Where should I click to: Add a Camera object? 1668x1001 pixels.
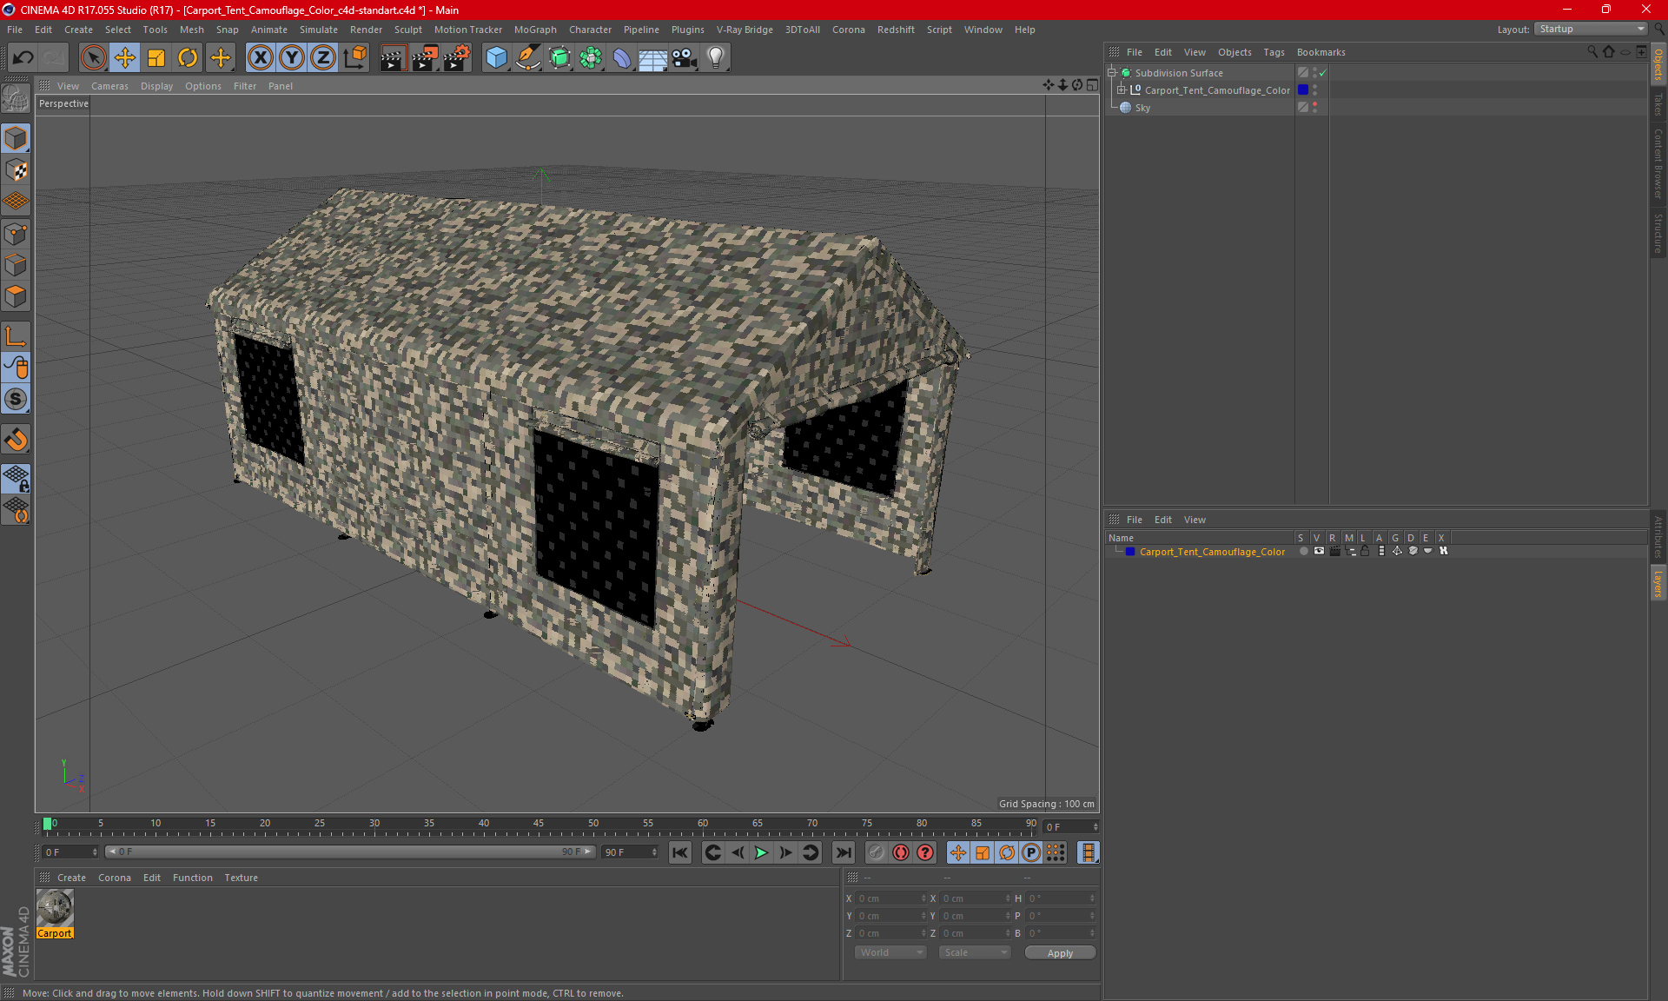(x=685, y=58)
